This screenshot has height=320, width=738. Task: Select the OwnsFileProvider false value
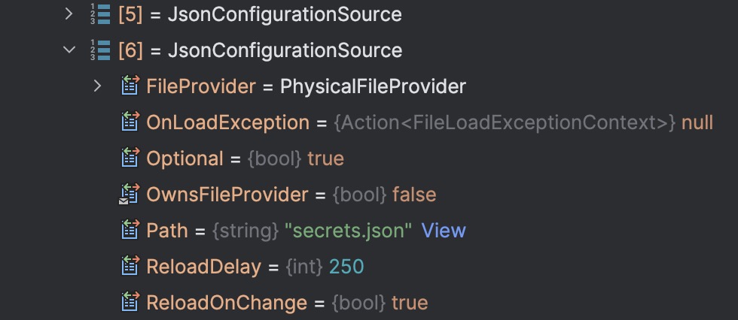[414, 195]
